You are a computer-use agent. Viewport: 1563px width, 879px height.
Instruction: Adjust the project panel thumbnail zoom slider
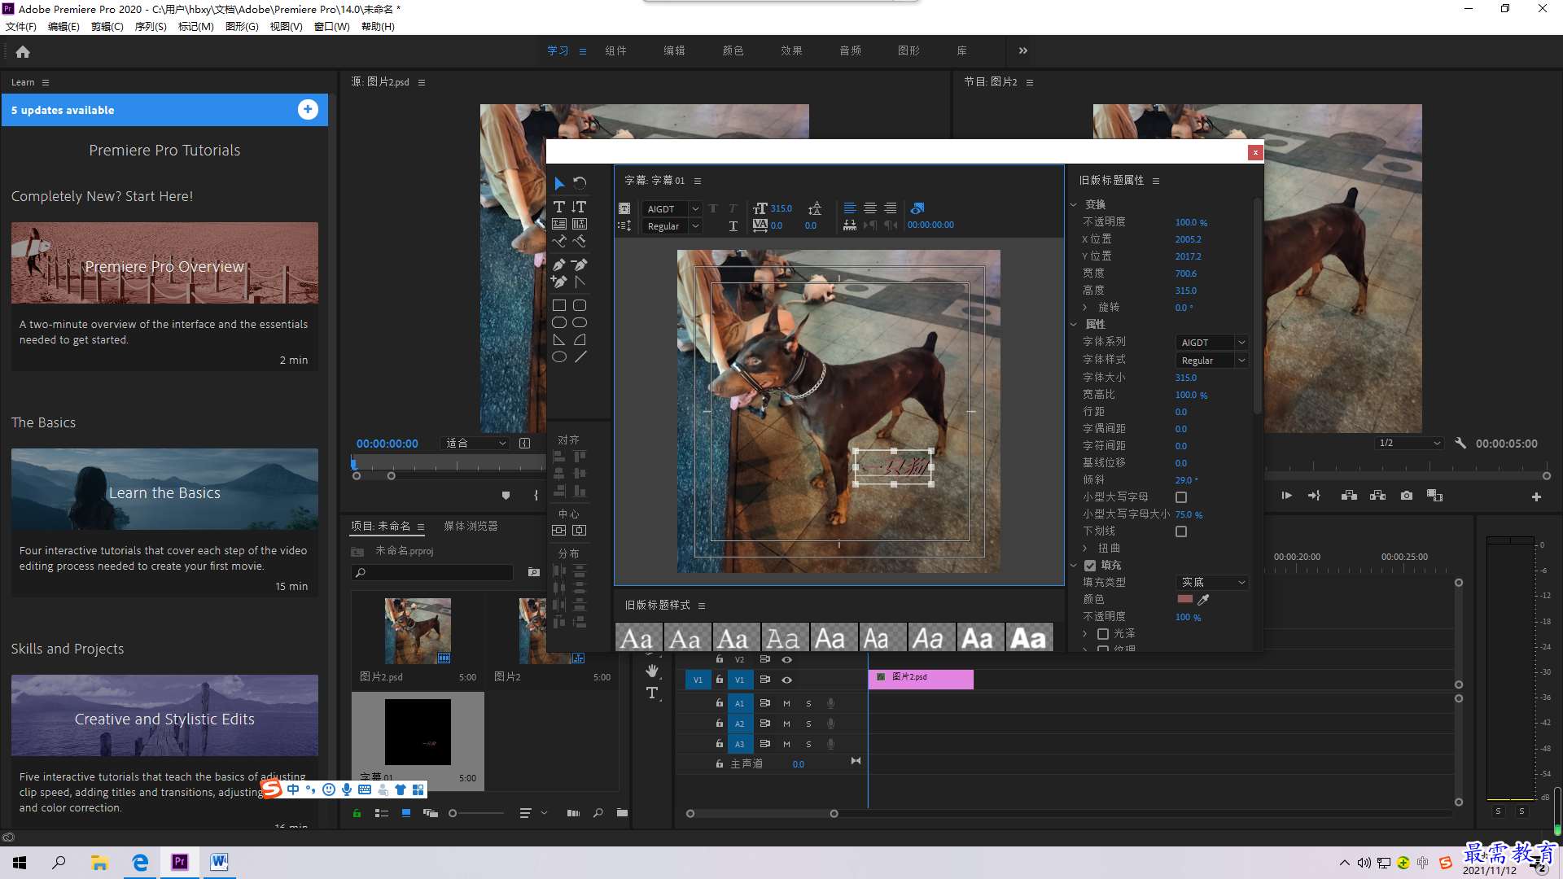click(476, 813)
